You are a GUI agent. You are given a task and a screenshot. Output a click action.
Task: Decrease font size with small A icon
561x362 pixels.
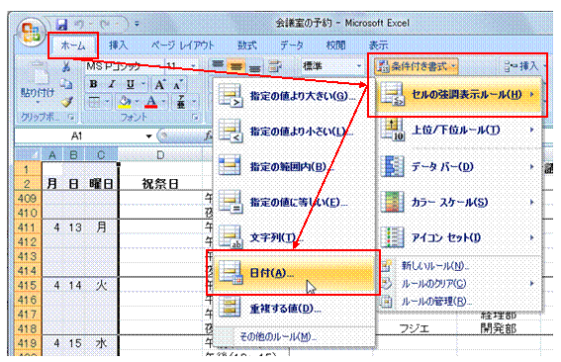[x=177, y=84]
